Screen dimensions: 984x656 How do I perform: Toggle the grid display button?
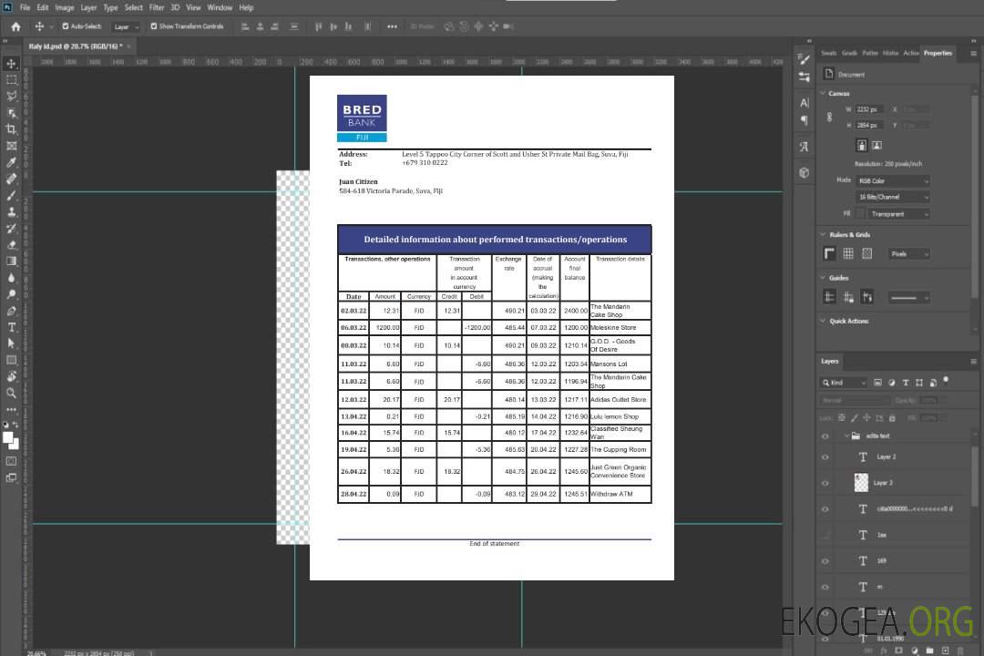848,253
